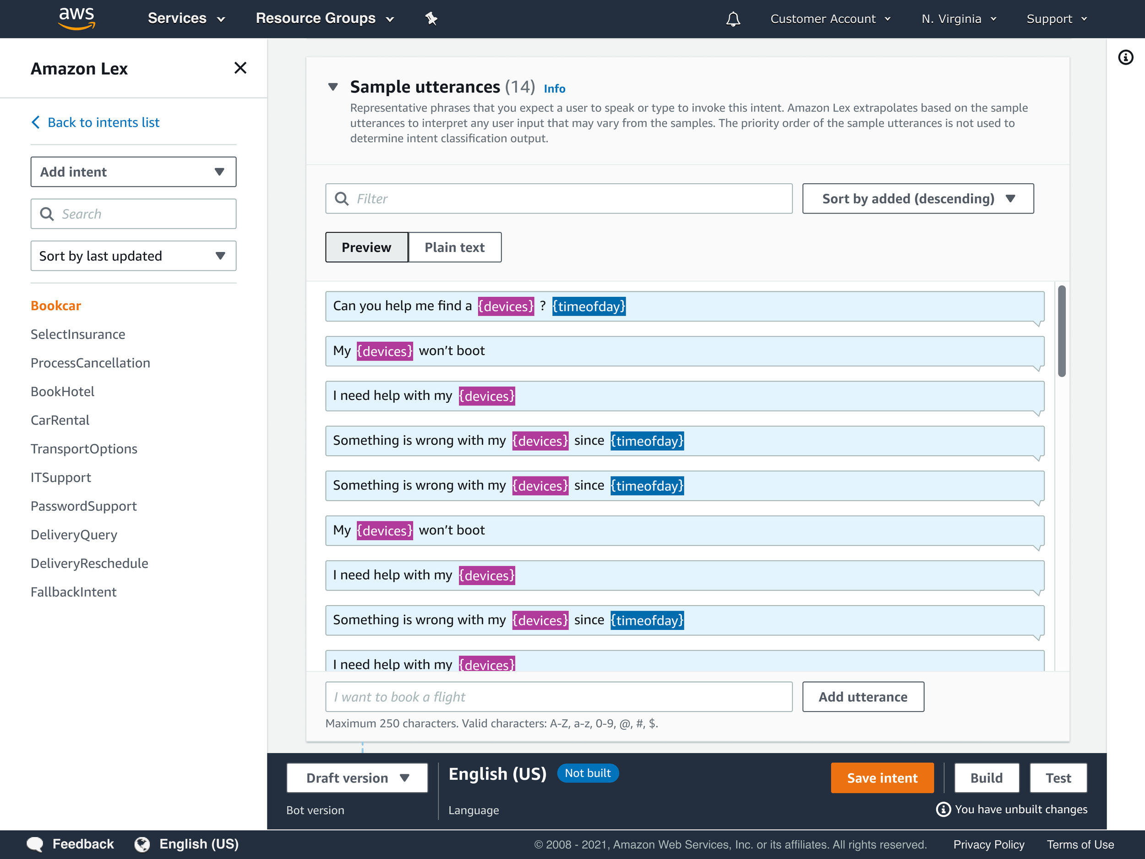Click the Save intent button
The image size is (1145, 859).
[x=882, y=778]
